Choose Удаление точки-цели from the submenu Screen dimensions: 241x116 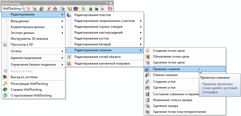(185, 62)
